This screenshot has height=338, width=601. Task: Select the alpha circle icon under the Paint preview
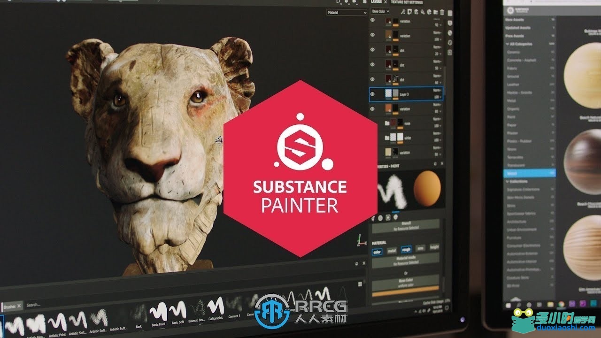click(380, 218)
